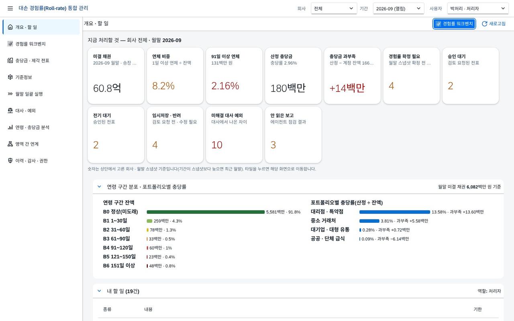Click the B0 정상(미도래) green bar

click(x=206, y=212)
